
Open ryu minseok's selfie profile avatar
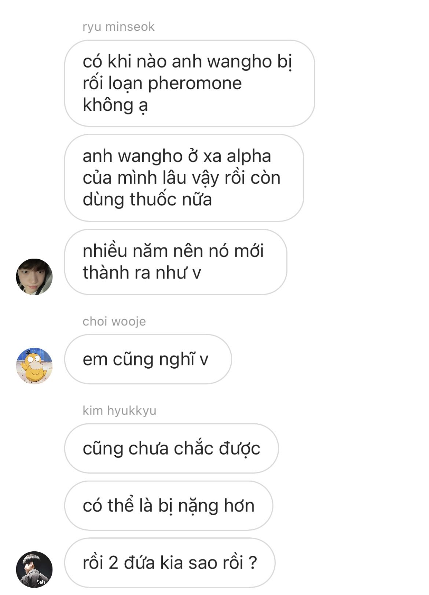coord(34,277)
